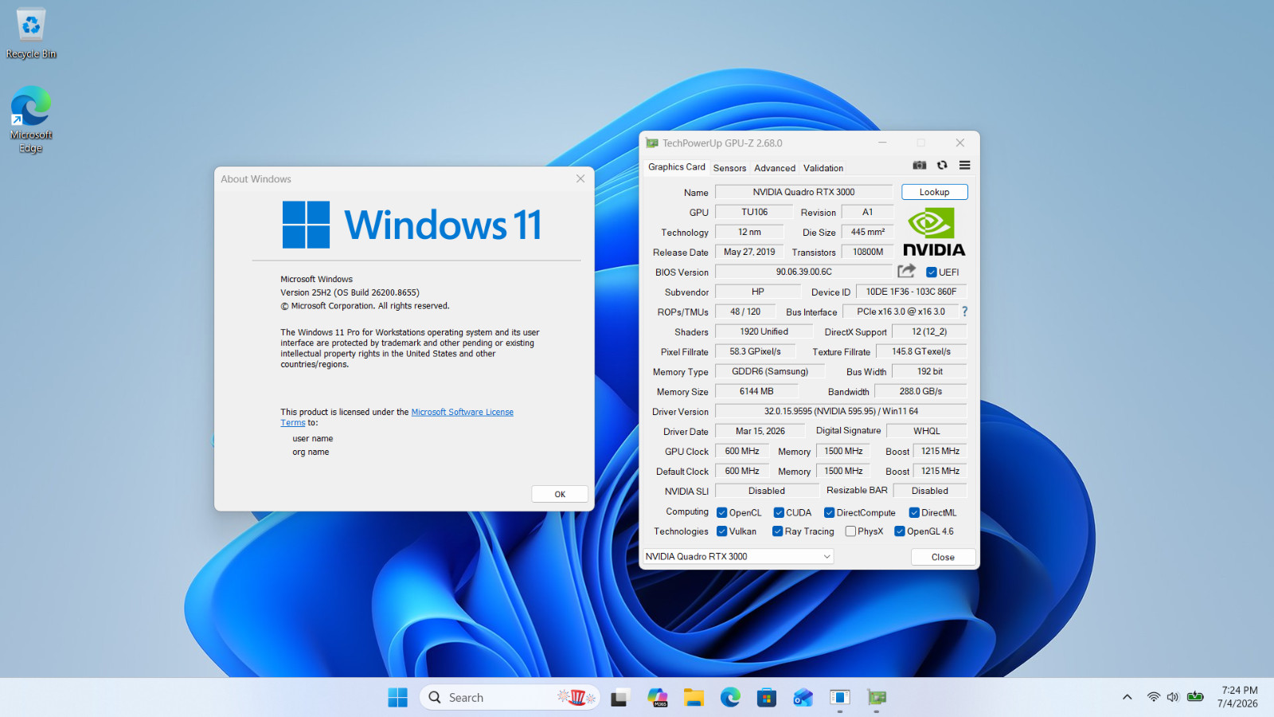
Task: Click the Release Date May 27, 2019 field
Action: click(x=748, y=252)
